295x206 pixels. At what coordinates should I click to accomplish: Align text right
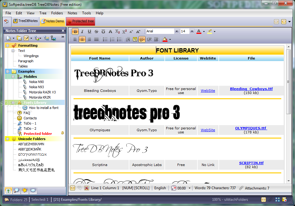click(89, 39)
